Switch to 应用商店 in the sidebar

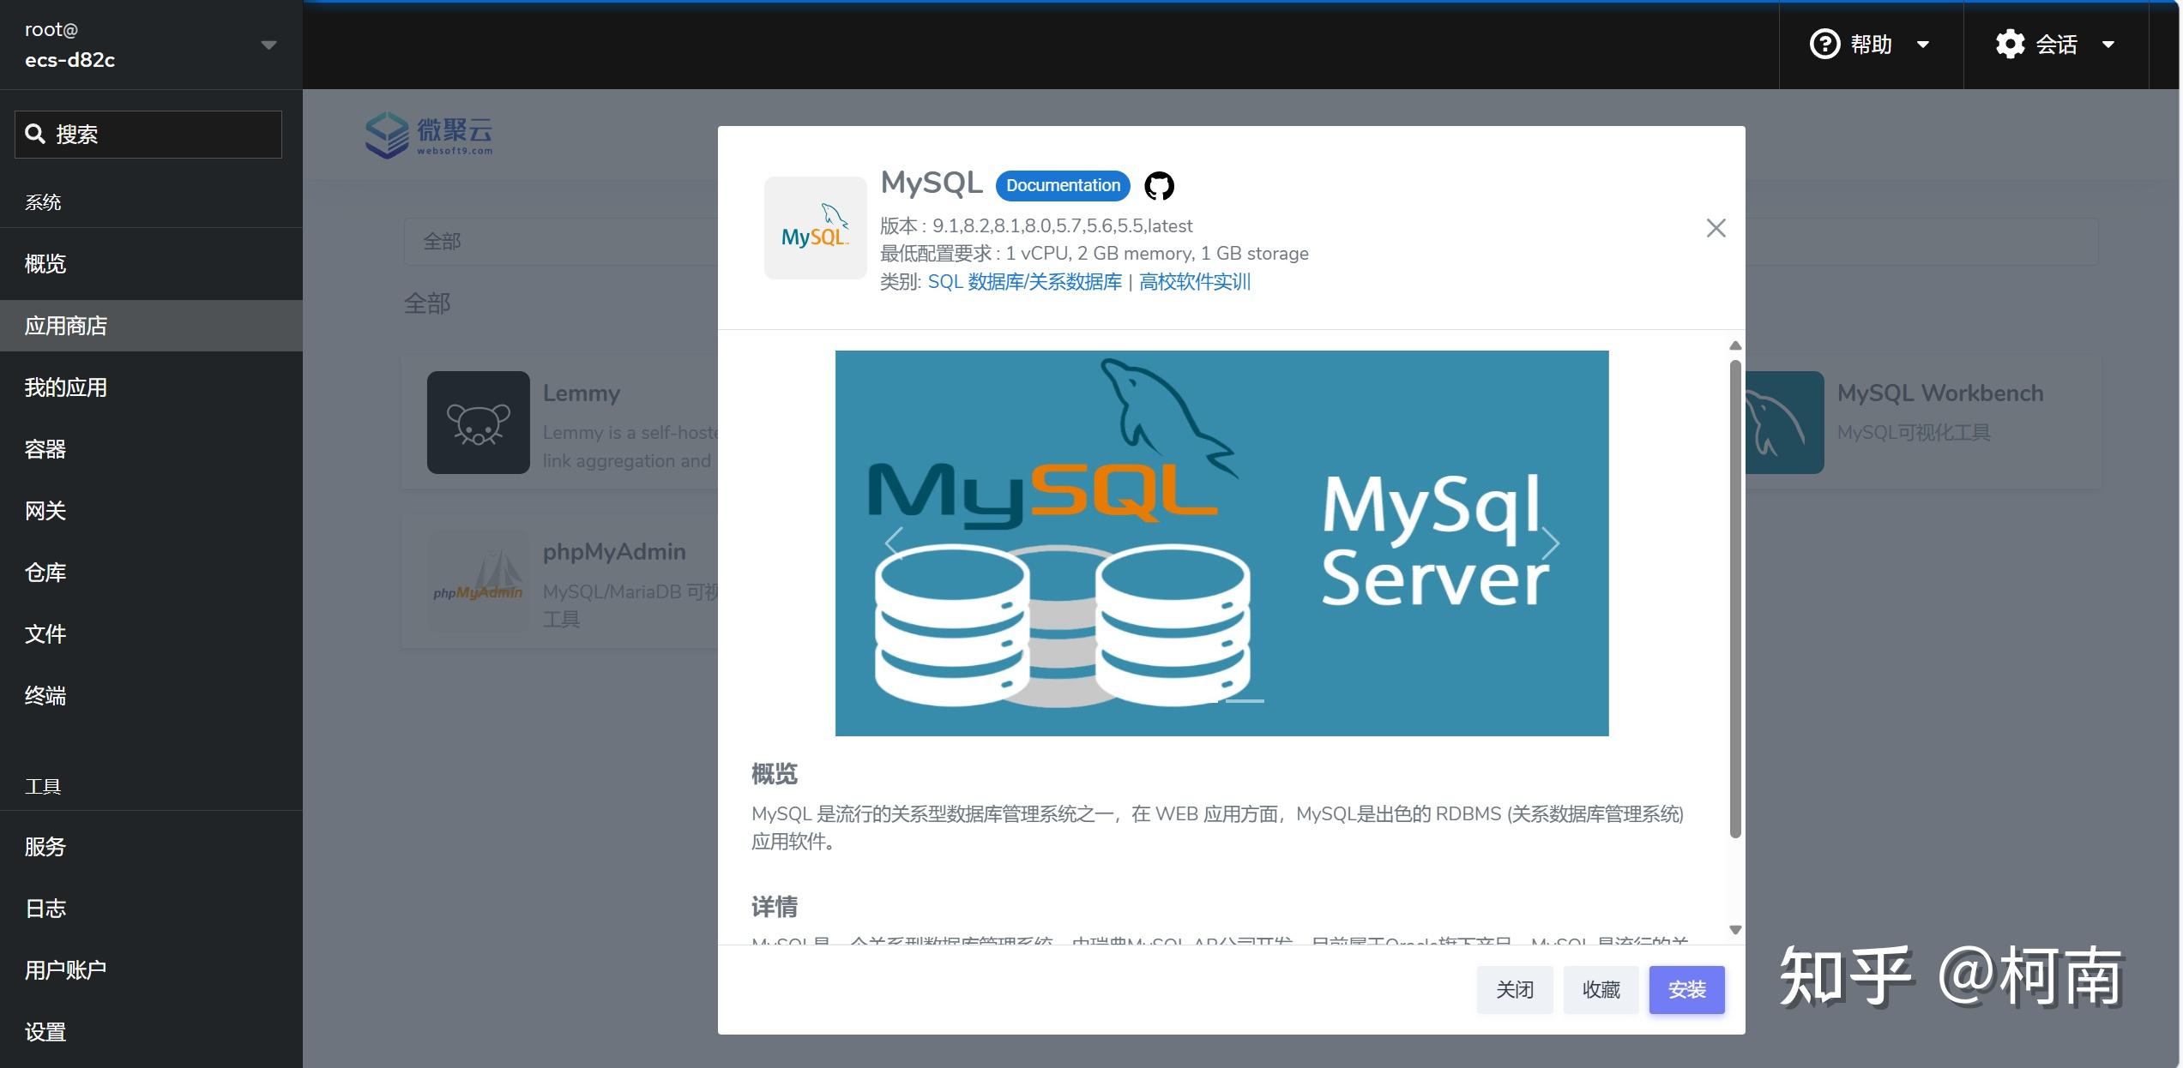[x=66, y=326]
